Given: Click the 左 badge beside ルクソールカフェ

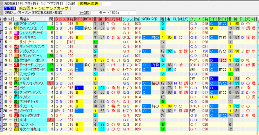Looking at the screenshot, I should (x=16, y=129).
